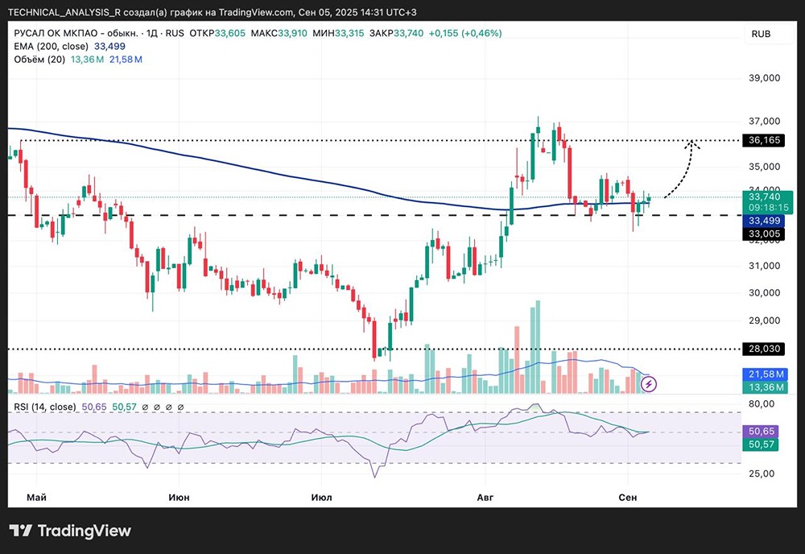805x554 pixels.
Task: Click the Июл label on time axis
Action: coord(321,498)
